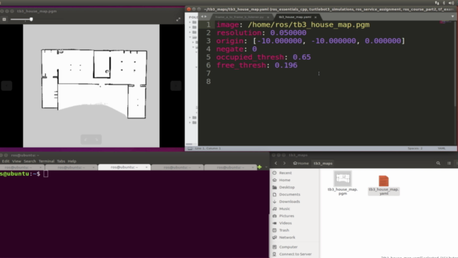This screenshot has height=258, width=458.
Task: Open Downloads in file manager sidebar
Action: point(289,201)
